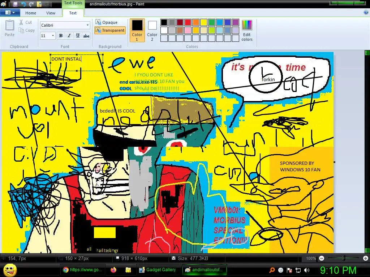Toggle Bold text formatting
Screen dimensions: 370x277
pyautogui.click(x=61, y=36)
